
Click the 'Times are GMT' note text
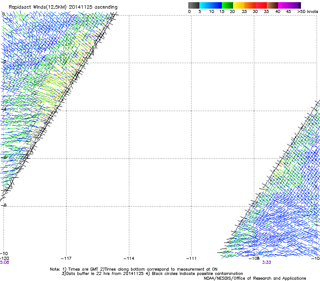[83, 269]
